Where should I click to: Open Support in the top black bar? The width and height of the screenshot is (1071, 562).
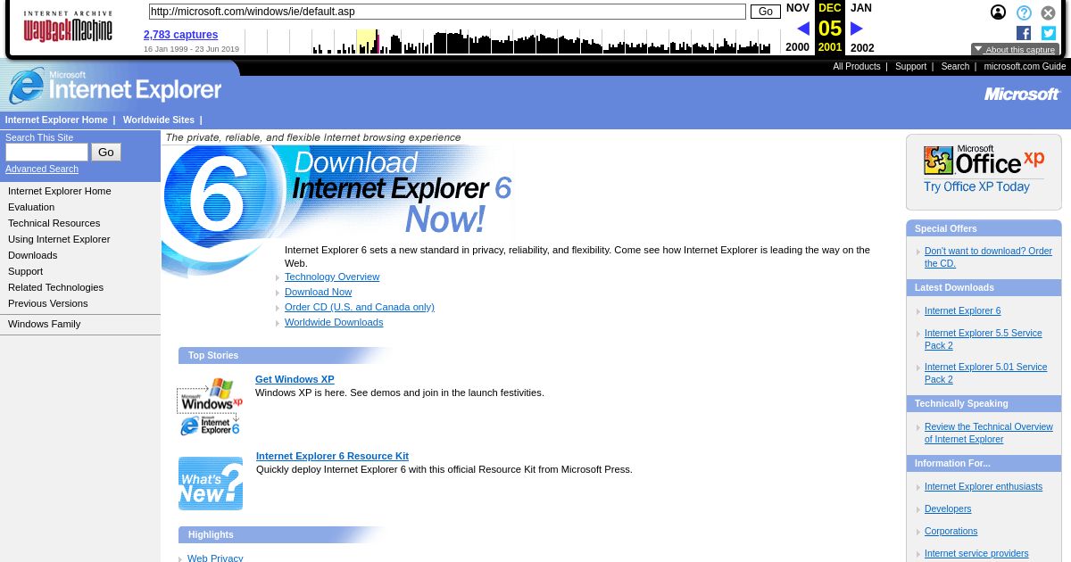click(910, 67)
